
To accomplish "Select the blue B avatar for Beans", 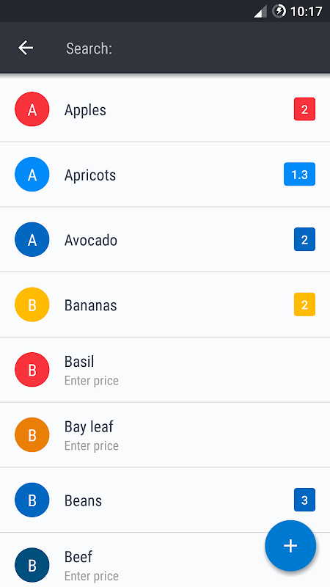I will (32, 500).
